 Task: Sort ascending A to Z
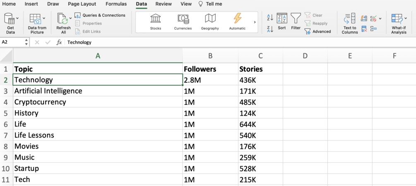[270, 17]
